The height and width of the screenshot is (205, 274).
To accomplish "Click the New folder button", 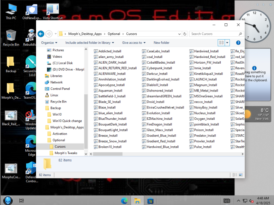I will pyautogui.click(x=161, y=43).
